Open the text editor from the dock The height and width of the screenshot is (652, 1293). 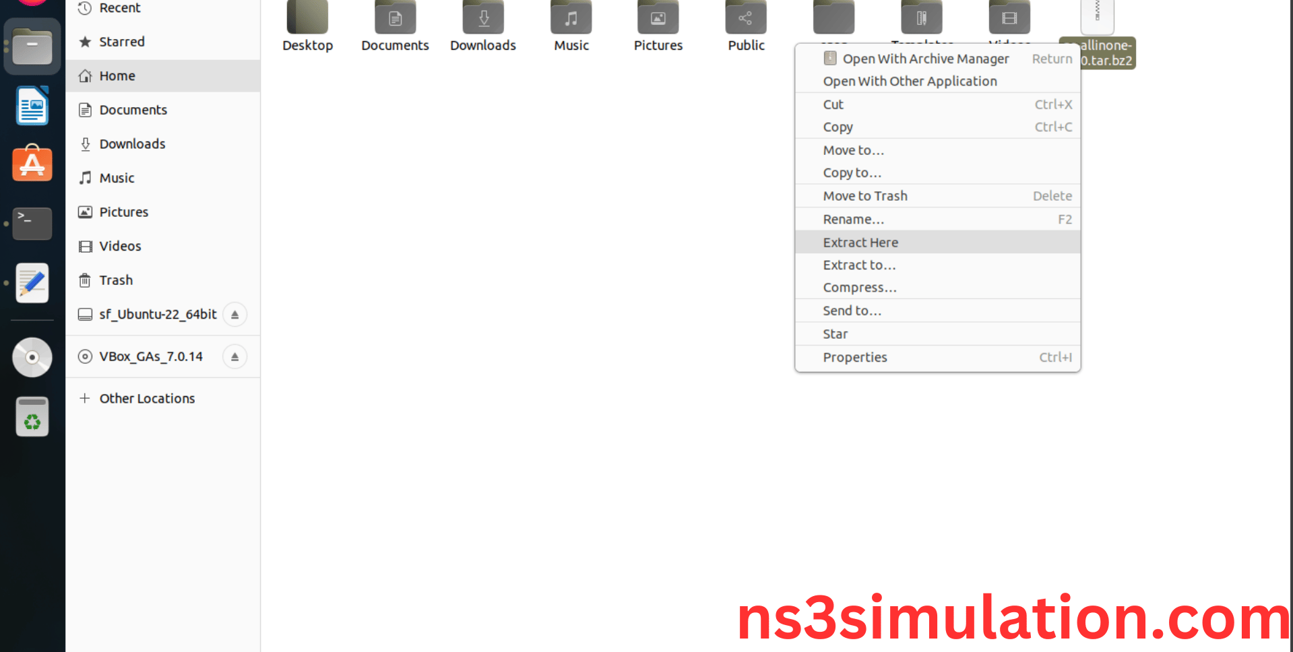click(32, 283)
